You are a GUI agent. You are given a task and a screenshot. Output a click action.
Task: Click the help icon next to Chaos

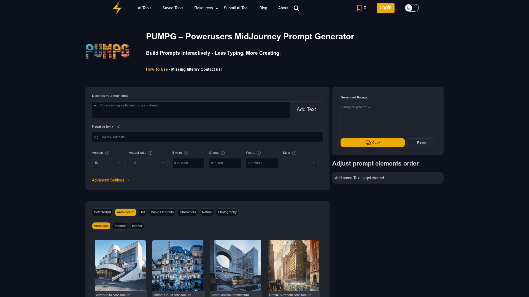point(223,153)
